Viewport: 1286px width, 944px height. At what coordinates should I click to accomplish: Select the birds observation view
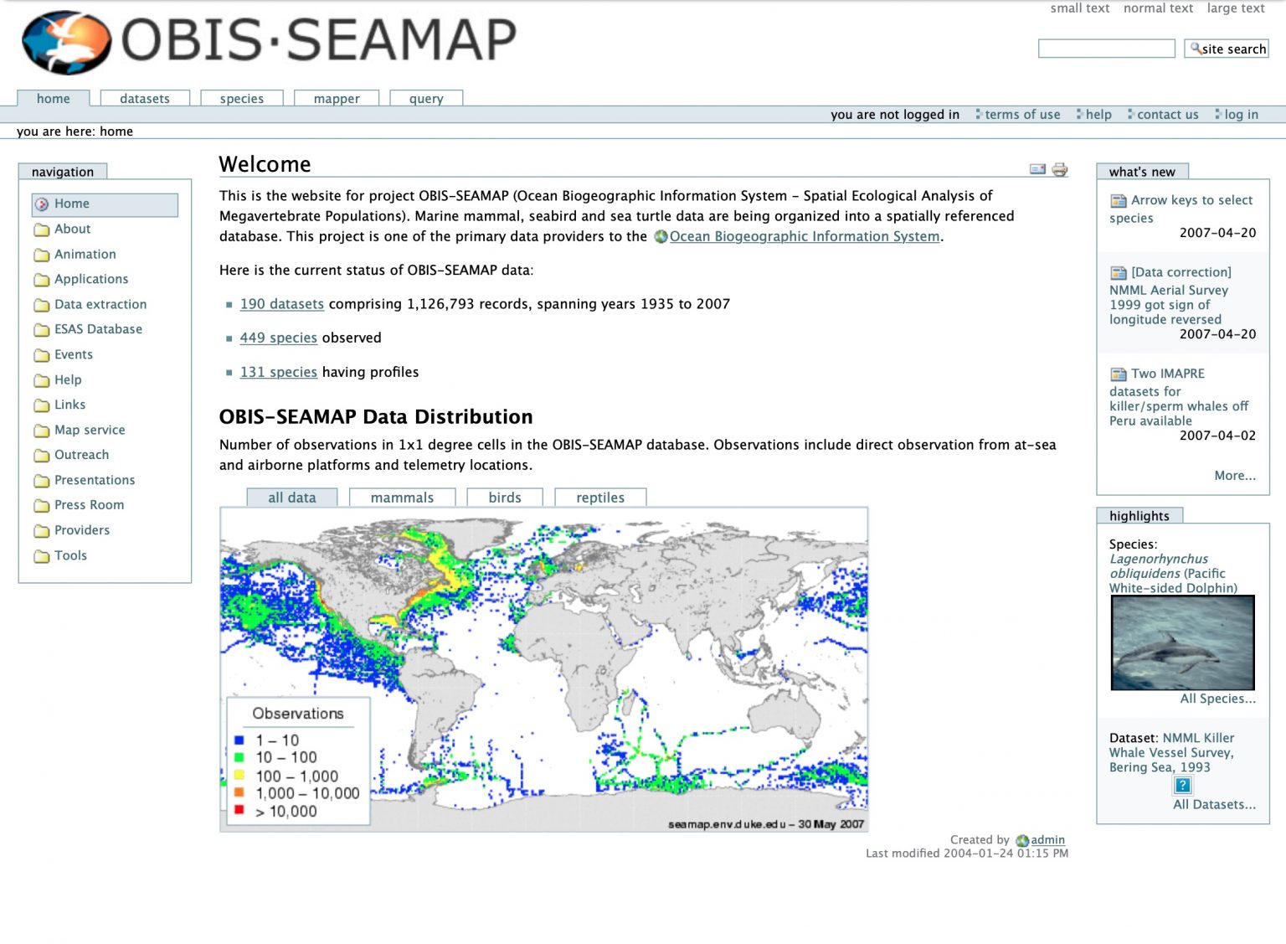tap(504, 497)
